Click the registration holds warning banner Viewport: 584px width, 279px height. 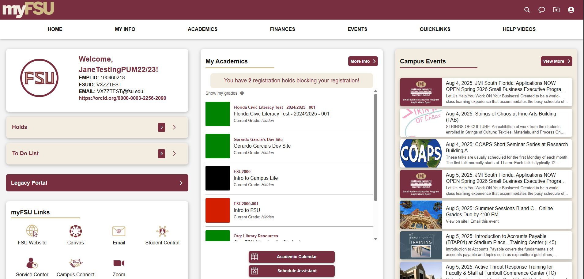tap(292, 81)
